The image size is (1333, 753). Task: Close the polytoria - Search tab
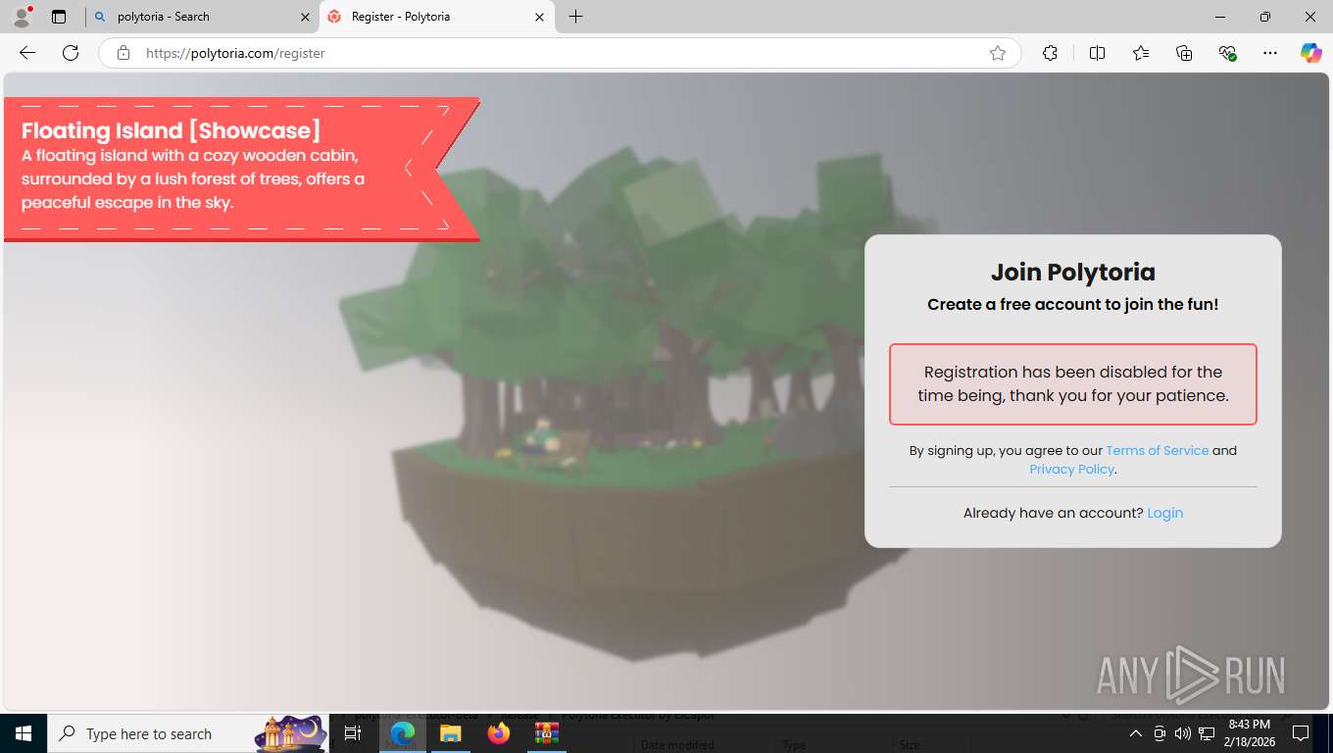tap(305, 17)
